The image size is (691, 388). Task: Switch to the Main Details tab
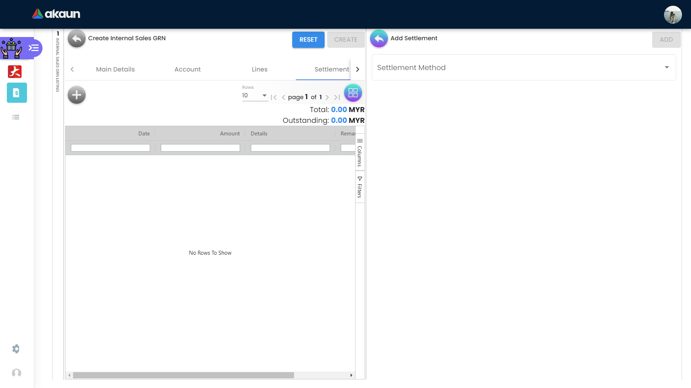[x=115, y=69]
